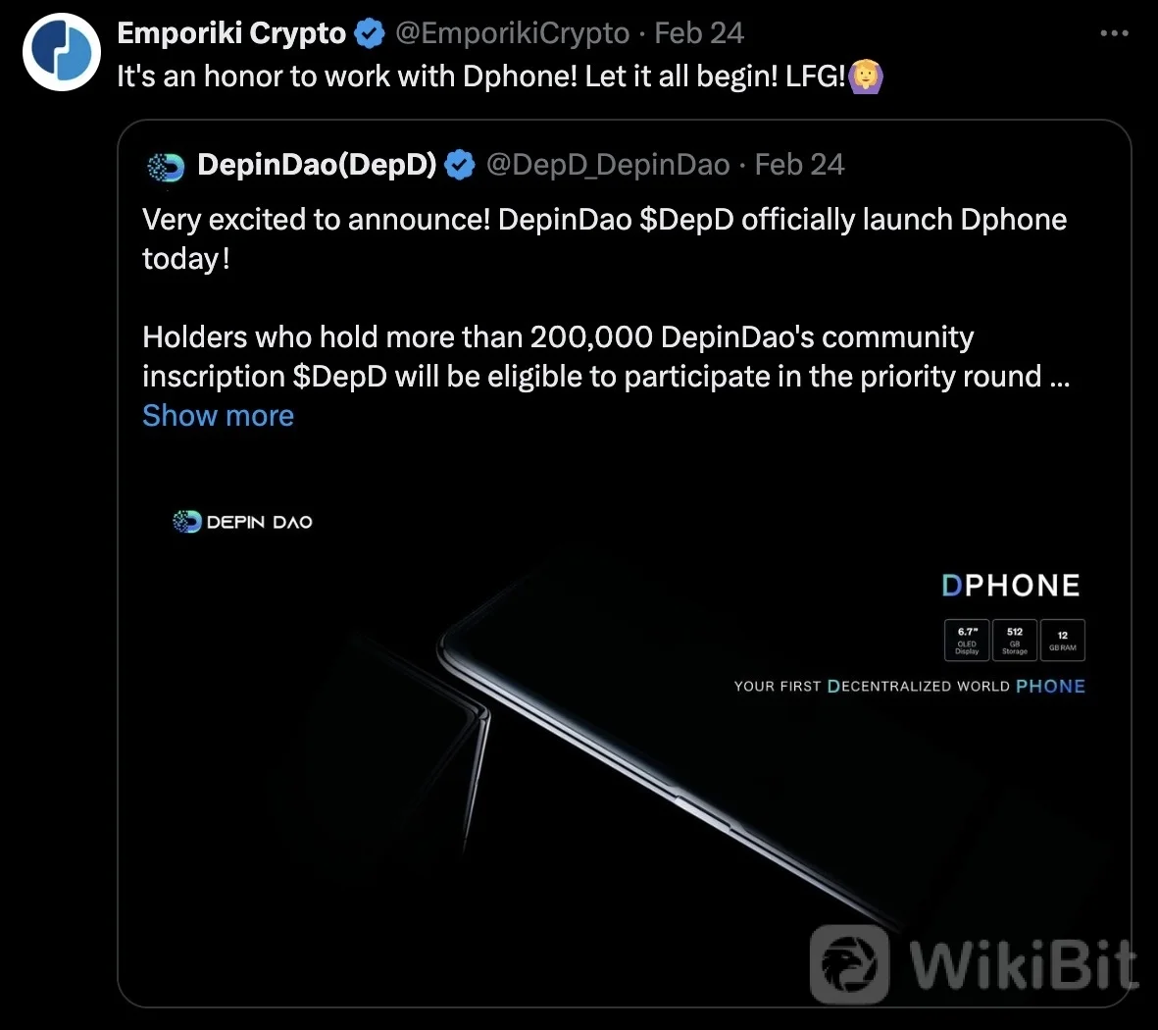Click the DPHONE title text in image
Image resolution: width=1158 pixels, height=1030 pixels.
(1010, 586)
